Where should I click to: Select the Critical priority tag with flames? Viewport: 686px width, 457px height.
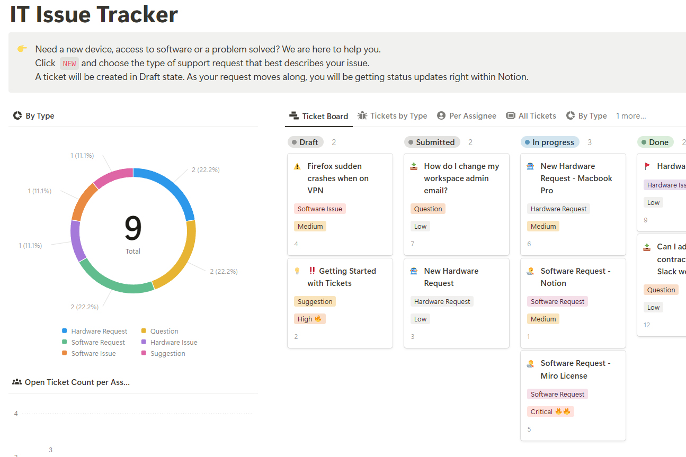click(550, 411)
